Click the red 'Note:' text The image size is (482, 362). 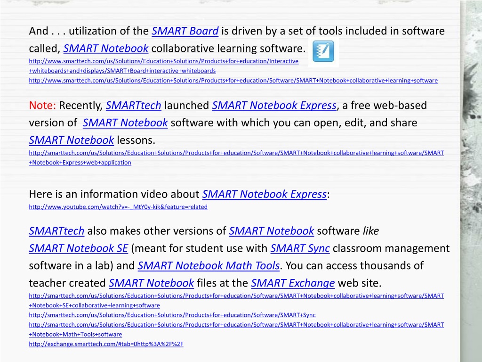42,106
